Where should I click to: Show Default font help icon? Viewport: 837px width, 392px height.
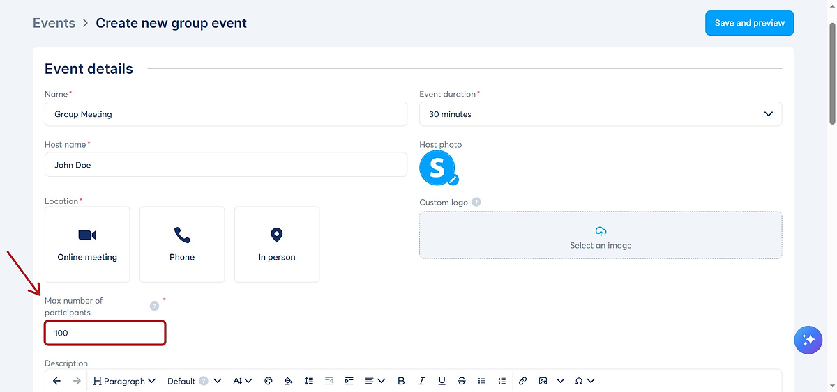pyautogui.click(x=204, y=381)
